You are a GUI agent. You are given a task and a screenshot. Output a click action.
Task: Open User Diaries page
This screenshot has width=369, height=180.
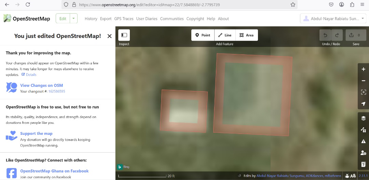[x=147, y=18]
